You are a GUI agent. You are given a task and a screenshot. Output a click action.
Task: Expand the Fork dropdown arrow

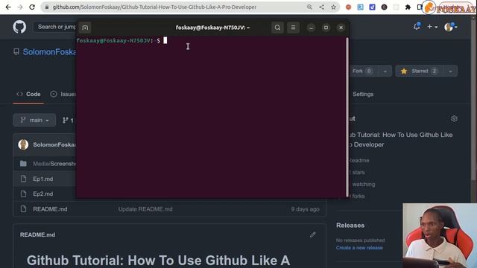(x=385, y=71)
